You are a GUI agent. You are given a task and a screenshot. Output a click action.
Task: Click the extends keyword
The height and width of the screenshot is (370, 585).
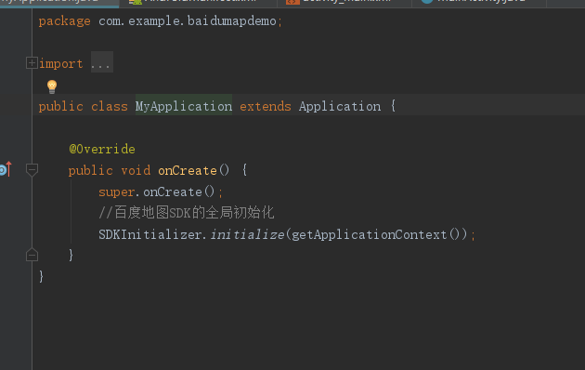266,106
